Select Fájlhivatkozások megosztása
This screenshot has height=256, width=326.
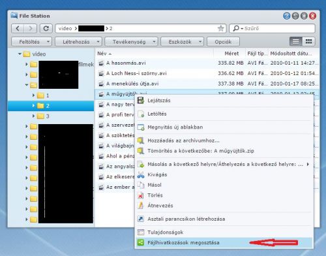click(x=224, y=242)
